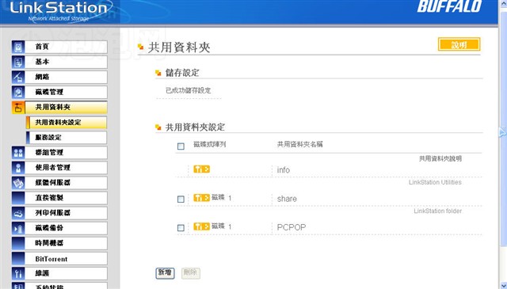Click the 基本 settings icon in sidebar
This screenshot has width=507, height=289.
point(18,62)
